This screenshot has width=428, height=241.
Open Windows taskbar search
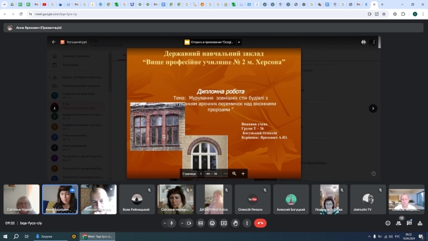pyautogui.click(x=16, y=236)
